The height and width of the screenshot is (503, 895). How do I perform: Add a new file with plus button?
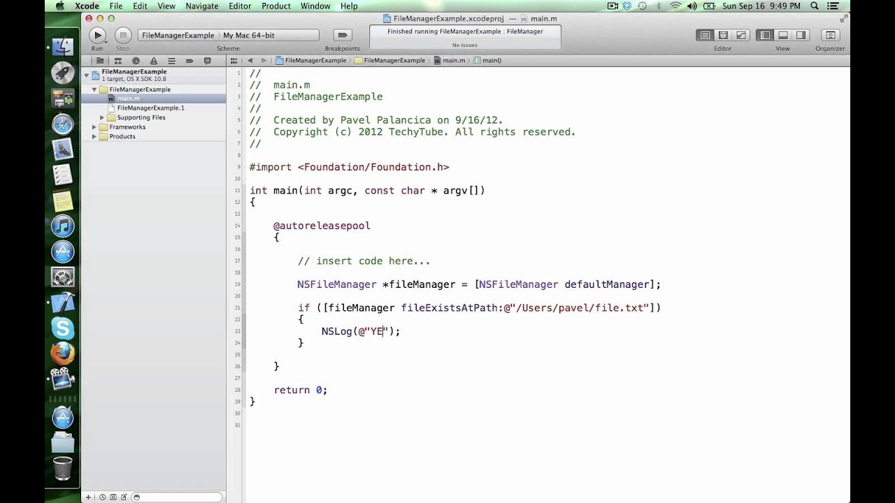(x=88, y=497)
